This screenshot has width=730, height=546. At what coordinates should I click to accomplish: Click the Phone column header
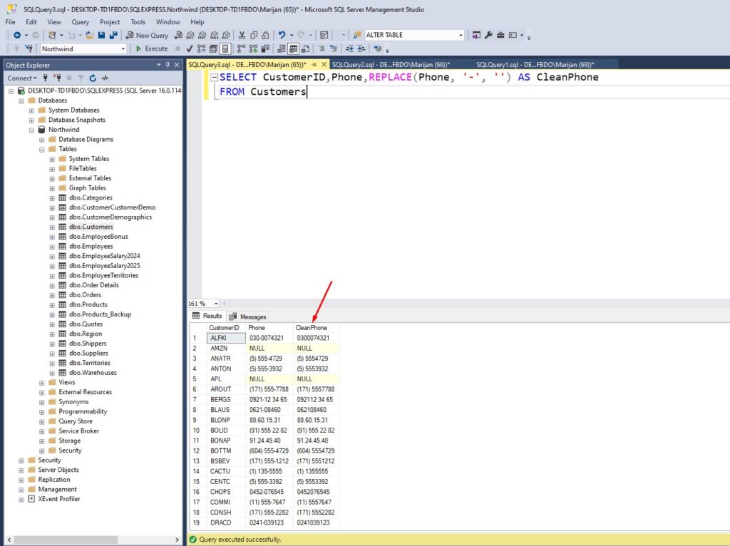(269, 328)
